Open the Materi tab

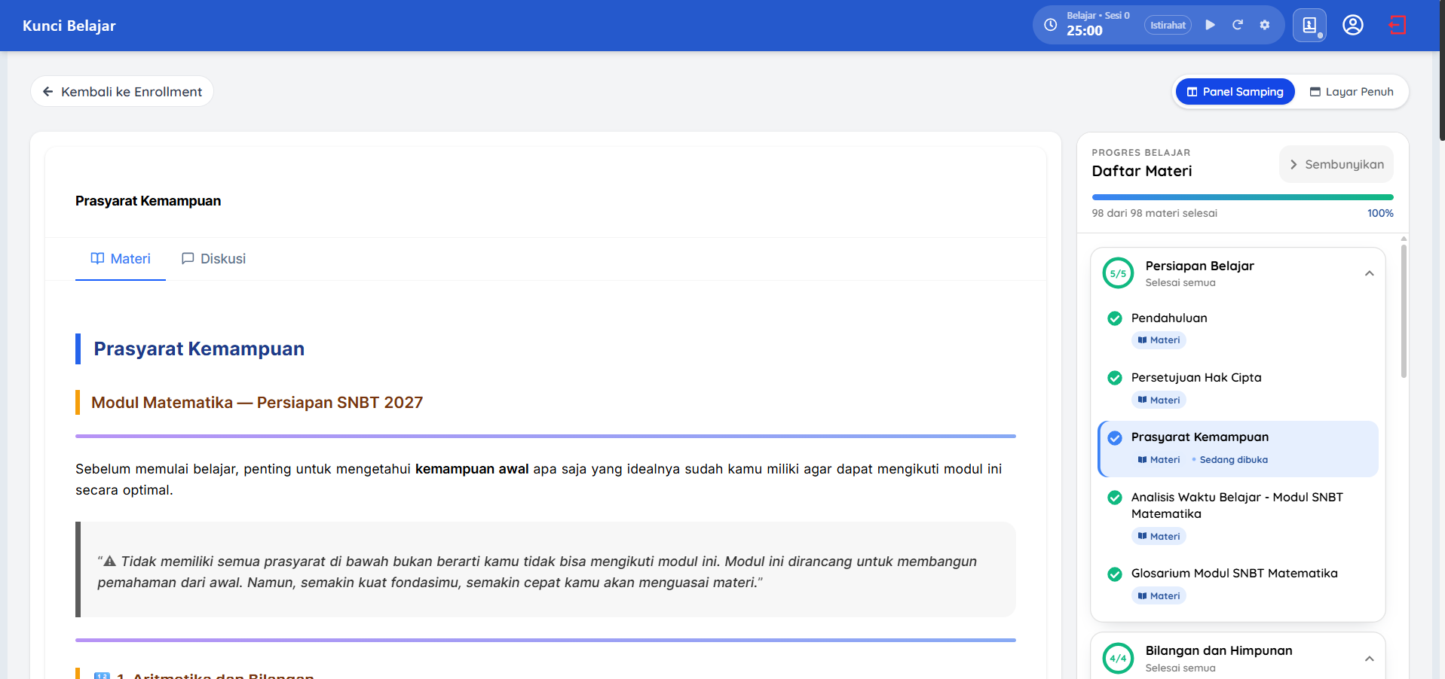pos(121,259)
